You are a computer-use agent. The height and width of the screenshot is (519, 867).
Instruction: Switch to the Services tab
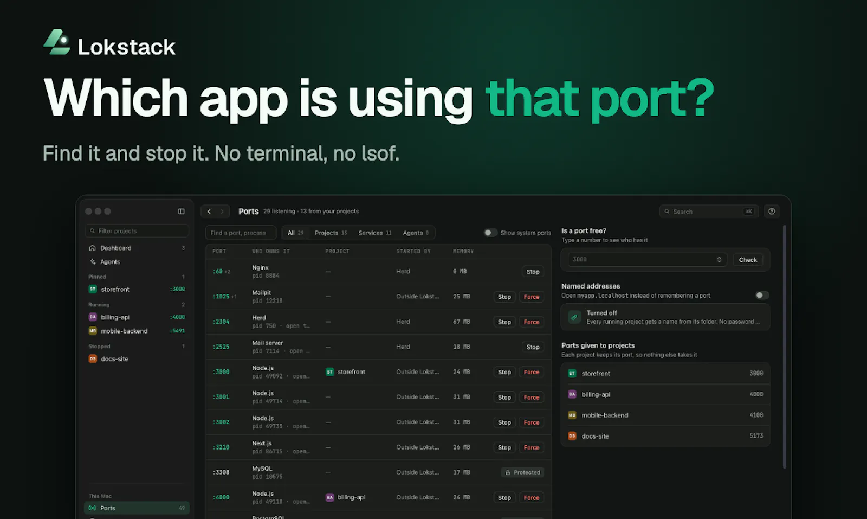click(375, 233)
